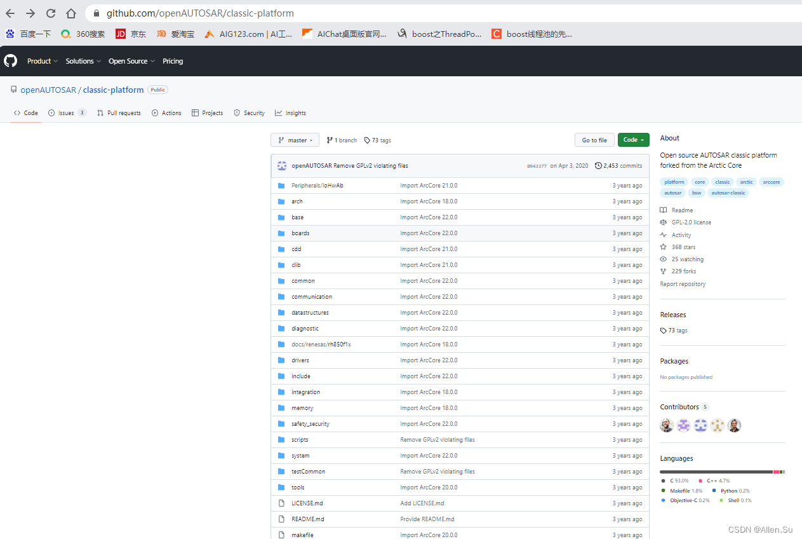Open the drivers folder icon
The height and width of the screenshot is (539, 802).
point(281,360)
